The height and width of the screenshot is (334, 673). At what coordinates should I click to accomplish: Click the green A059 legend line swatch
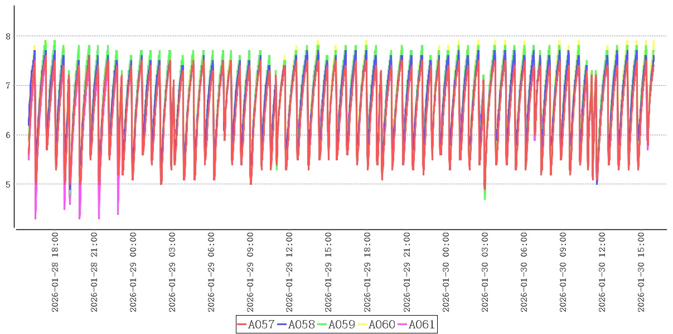tap(322, 325)
